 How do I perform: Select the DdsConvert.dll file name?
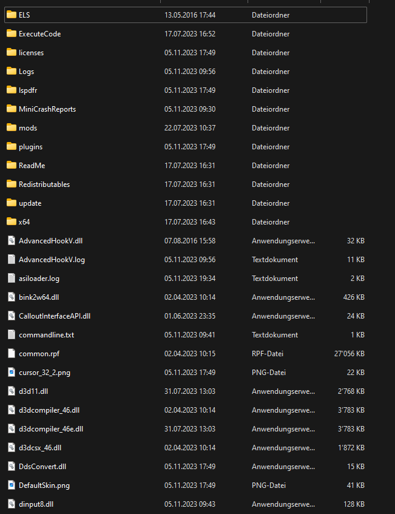42,467
